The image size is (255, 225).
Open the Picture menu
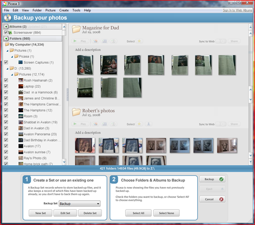click(50, 10)
